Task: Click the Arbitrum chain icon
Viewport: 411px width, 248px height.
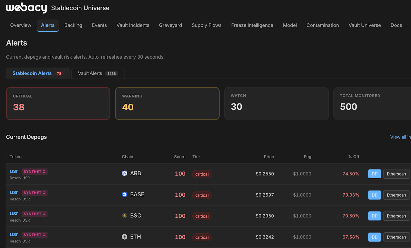Action: [125, 174]
